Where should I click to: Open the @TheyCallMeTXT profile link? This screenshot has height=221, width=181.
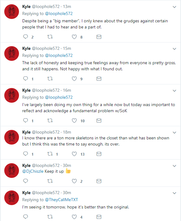61,200
